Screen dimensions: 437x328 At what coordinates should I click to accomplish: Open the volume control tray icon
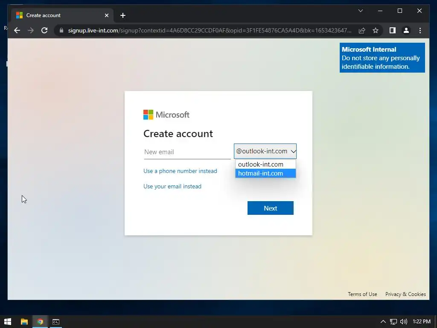click(404, 322)
